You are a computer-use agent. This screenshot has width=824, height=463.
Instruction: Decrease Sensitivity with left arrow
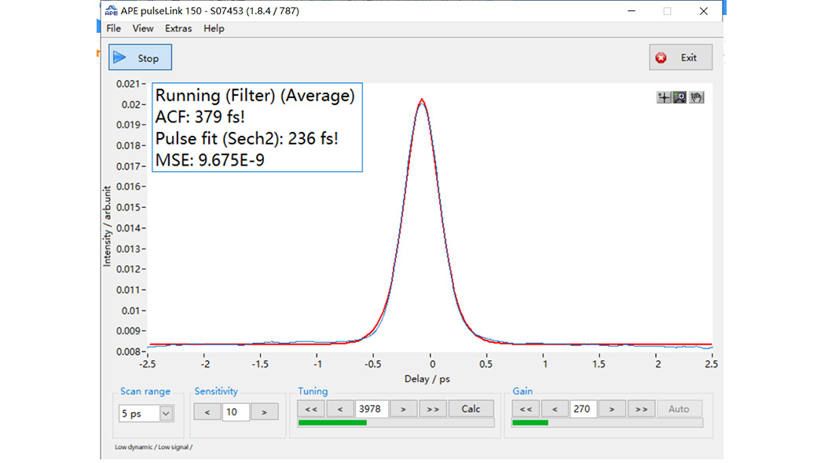[207, 412]
